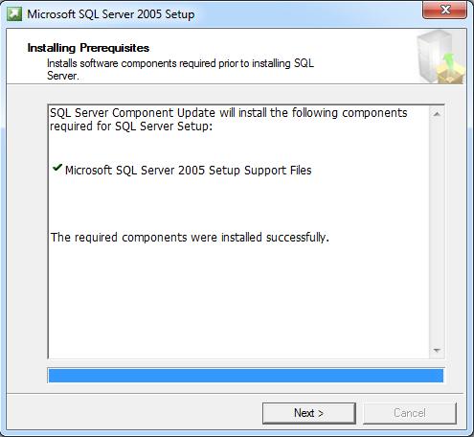Click the server box graphic in header
Screen dimensions: 474x437
point(441,57)
